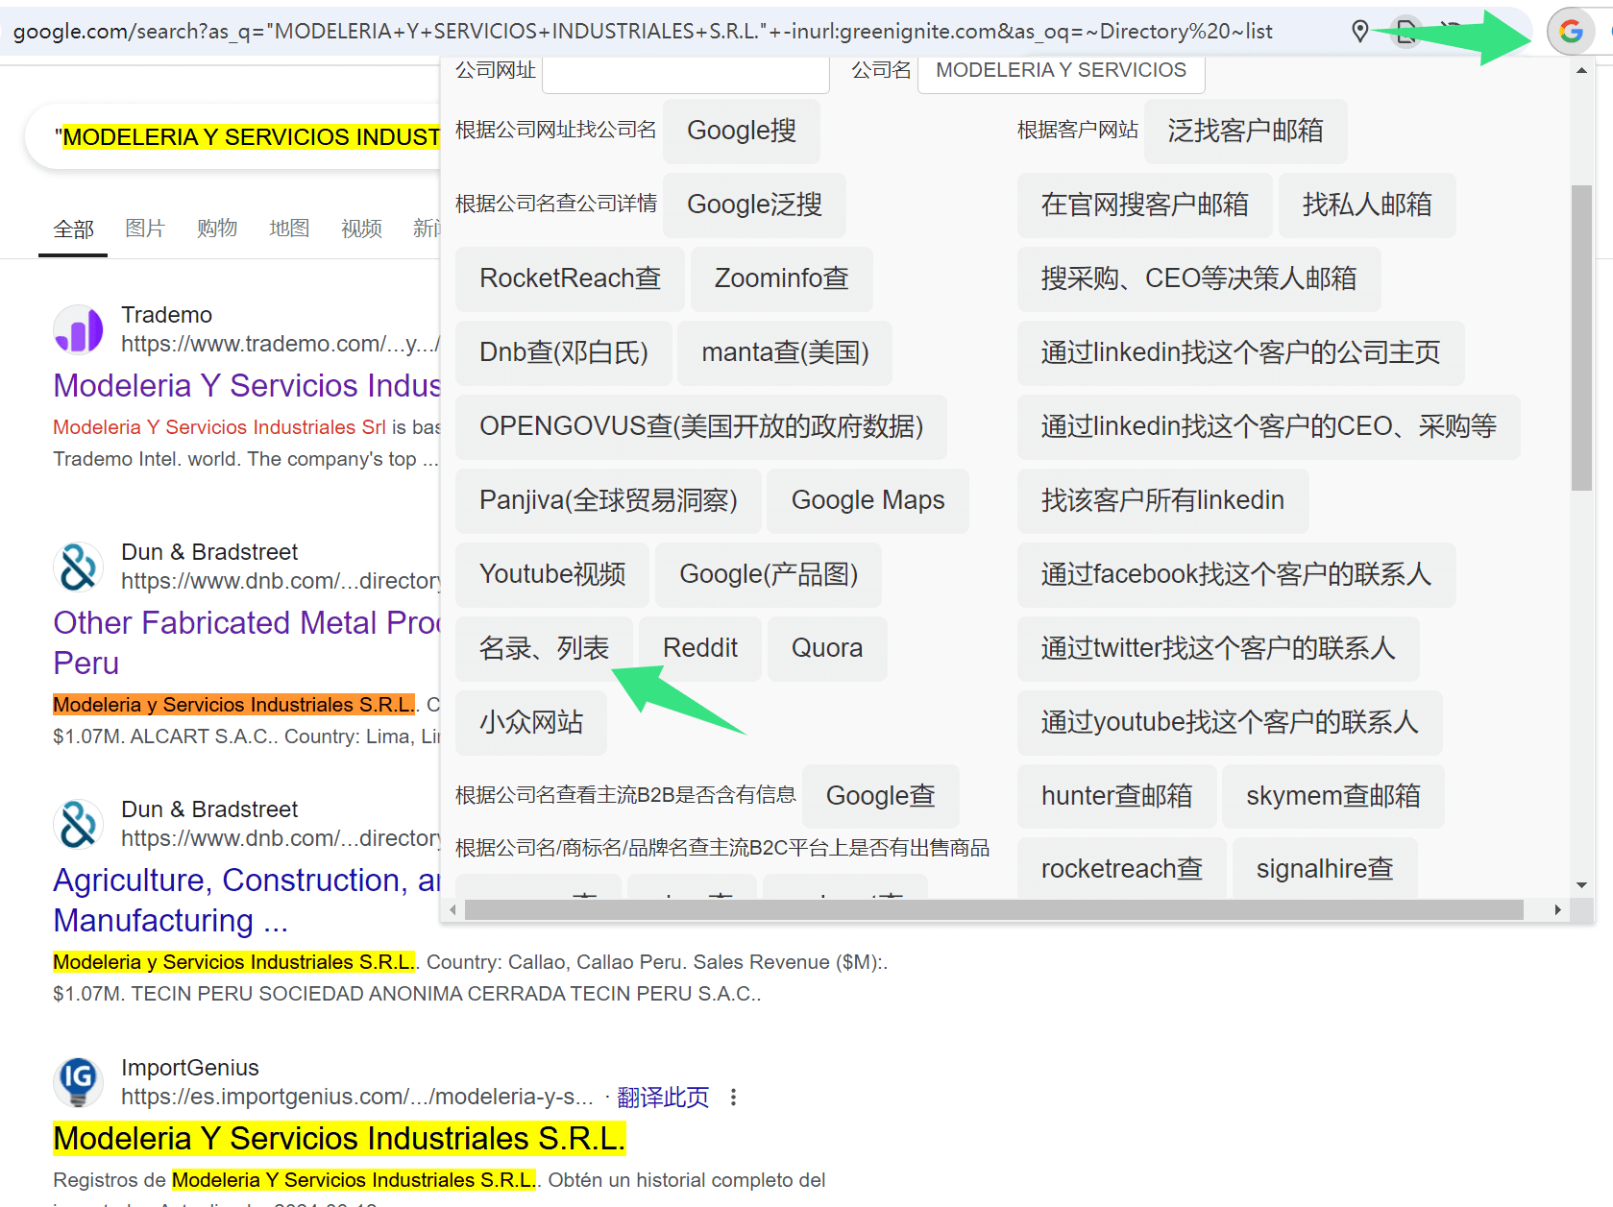Click the rocketreach查 button in right column
Image resolution: width=1613 pixels, height=1207 pixels.
pyautogui.click(x=1122, y=869)
